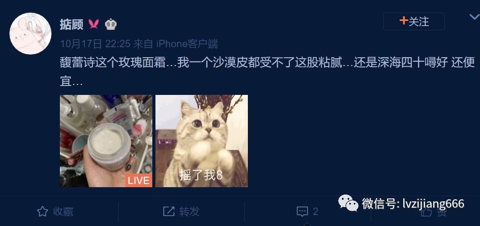Open comments via the speech bubble icon

point(302,211)
